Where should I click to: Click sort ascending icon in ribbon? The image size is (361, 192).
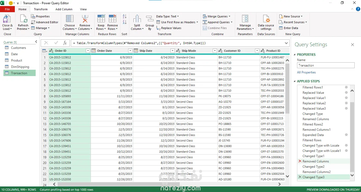point(124,16)
